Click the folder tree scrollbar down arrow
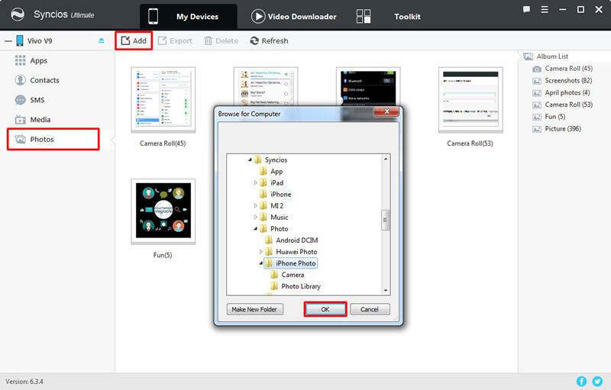This screenshot has width=611, height=390. click(386, 291)
